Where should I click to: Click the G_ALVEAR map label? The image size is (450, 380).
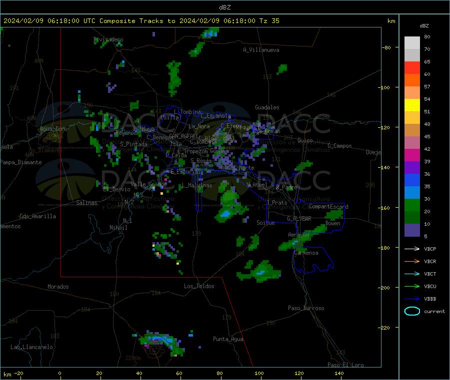click(299, 219)
